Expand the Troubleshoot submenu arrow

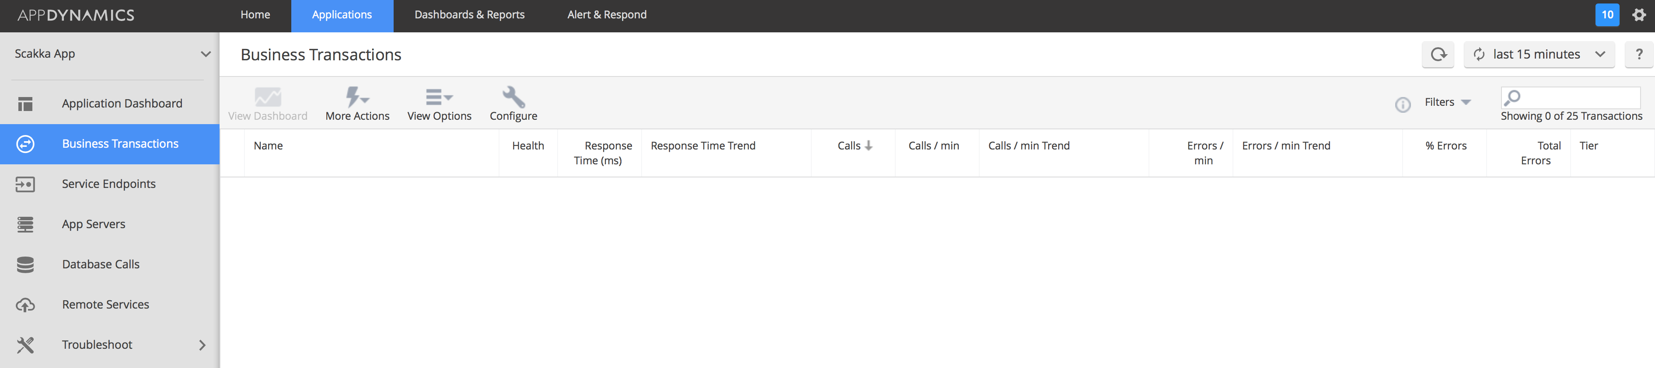203,345
